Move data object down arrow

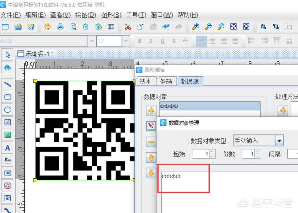tap(151, 173)
